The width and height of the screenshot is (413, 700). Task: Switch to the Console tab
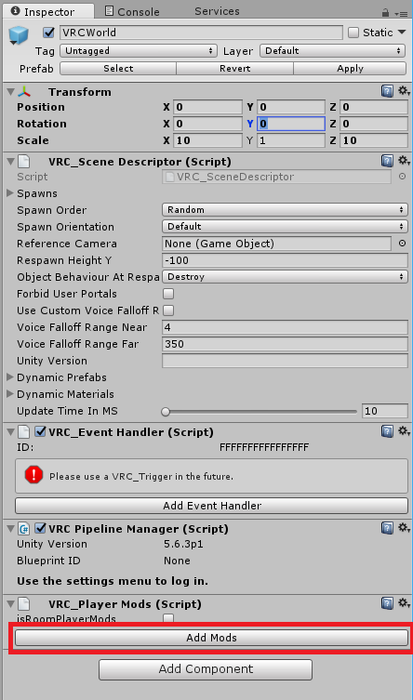click(132, 11)
